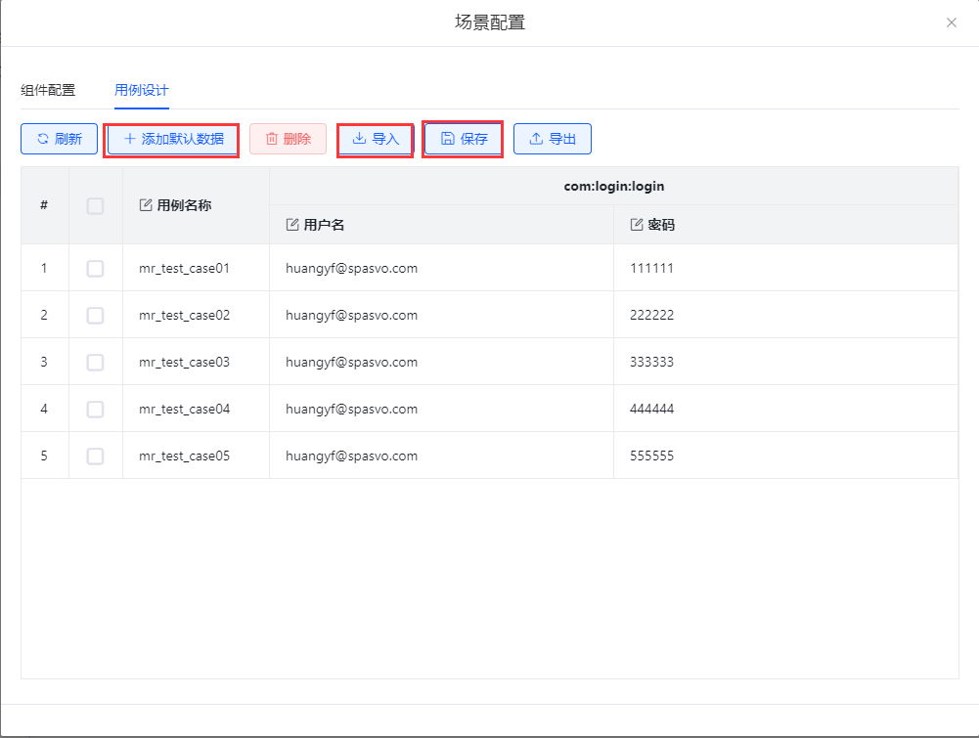979x738 pixels.
Task: Switch to the 组件配置 tab
Action: [48, 90]
